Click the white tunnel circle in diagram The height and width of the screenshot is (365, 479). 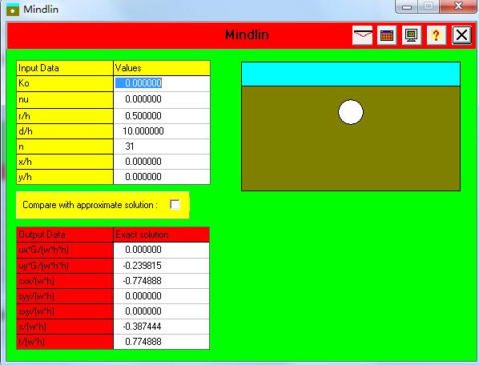coord(351,112)
